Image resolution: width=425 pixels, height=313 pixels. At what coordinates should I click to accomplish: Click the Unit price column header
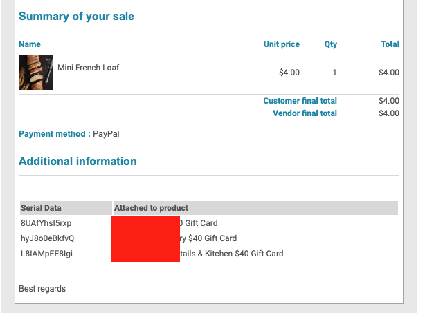(x=281, y=44)
